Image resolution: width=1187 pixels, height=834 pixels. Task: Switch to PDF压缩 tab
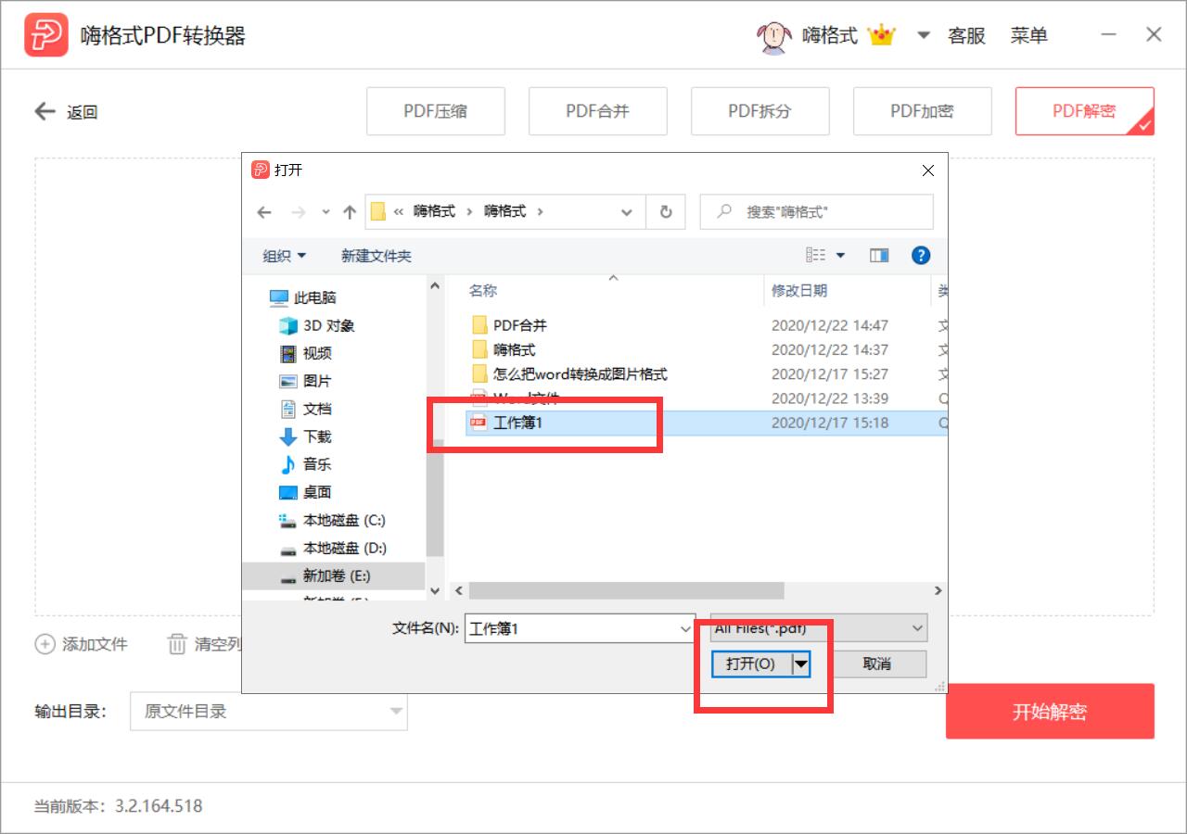(x=436, y=111)
